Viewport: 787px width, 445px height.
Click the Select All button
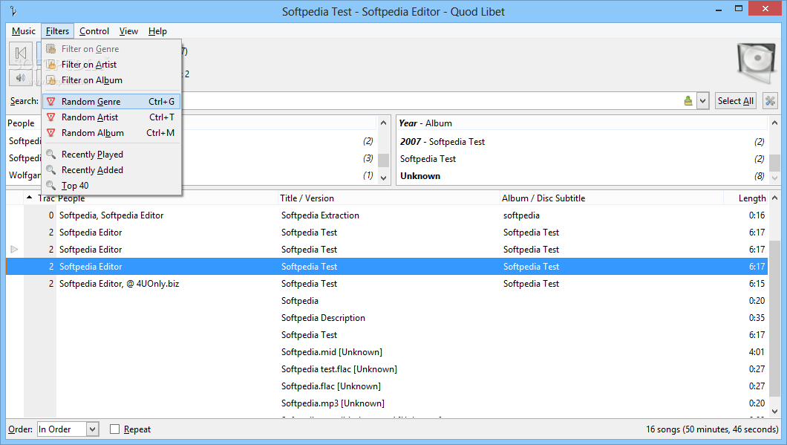tap(735, 101)
